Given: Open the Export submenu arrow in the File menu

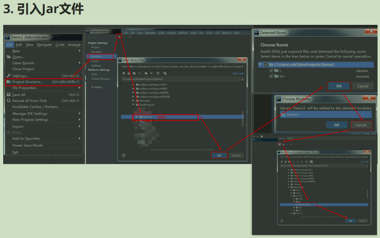Looking at the screenshot, I should (79, 126).
